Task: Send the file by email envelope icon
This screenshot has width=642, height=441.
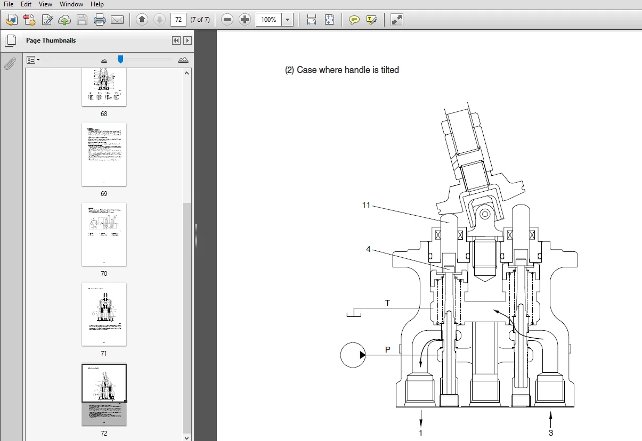Action: pyautogui.click(x=117, y=20)
